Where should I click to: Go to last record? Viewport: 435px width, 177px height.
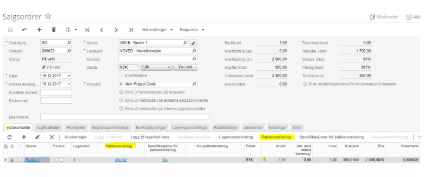[x=131, y=30]
